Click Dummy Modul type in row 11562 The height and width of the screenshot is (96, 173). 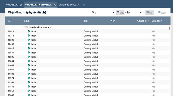tap(91, 91)
